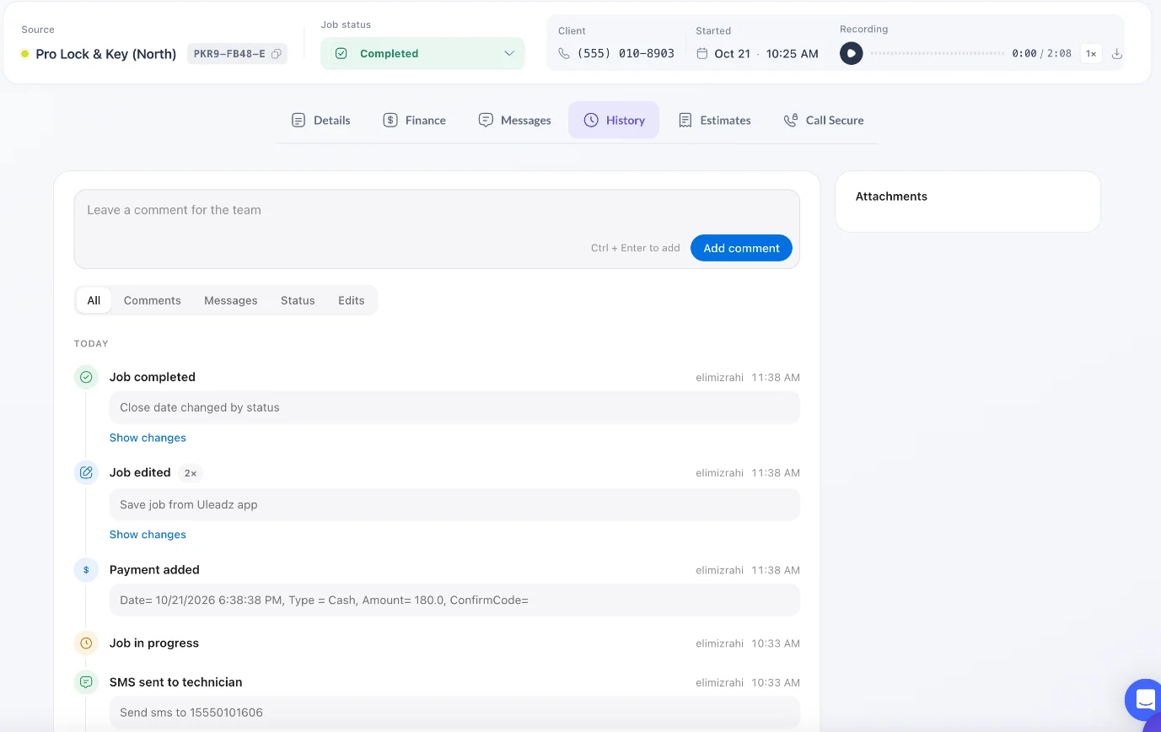Click the Attachments panel heading
This screenshot has height=732, width=1161.
pyautogui.click(x=891, y=196)
